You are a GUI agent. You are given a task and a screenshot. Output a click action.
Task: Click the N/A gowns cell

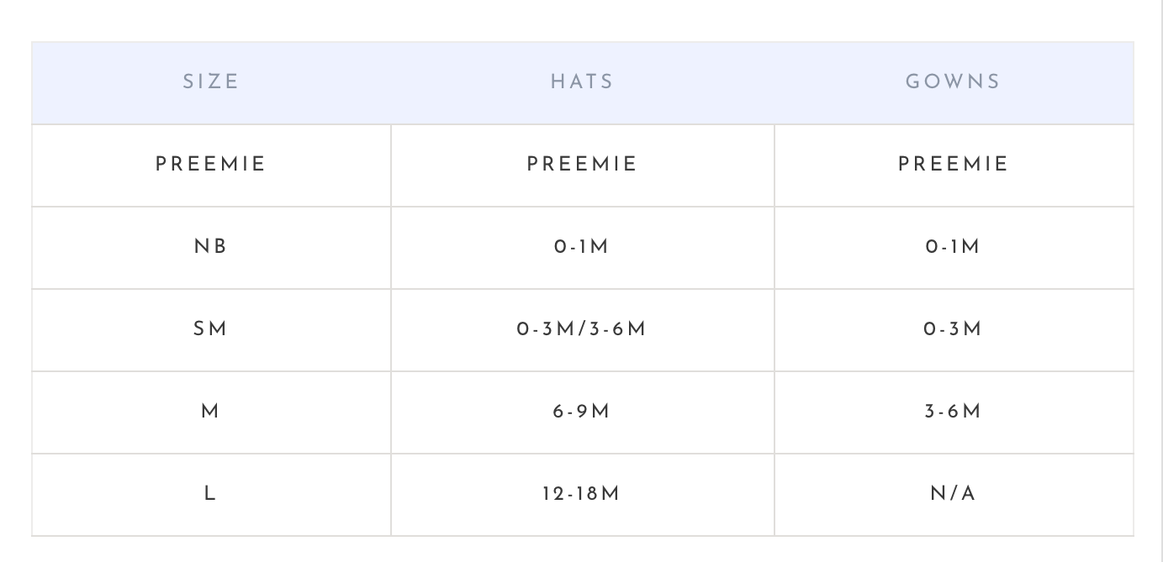pyautogui.click(x=953, y=494)
